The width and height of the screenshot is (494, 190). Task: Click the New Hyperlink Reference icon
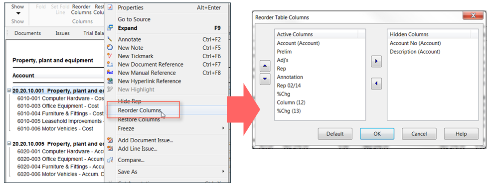pyautogui.click(x=110, y=81)
